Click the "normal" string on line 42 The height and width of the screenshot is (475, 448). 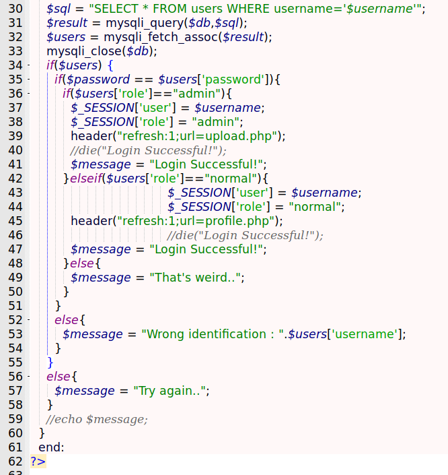(231, 179)
